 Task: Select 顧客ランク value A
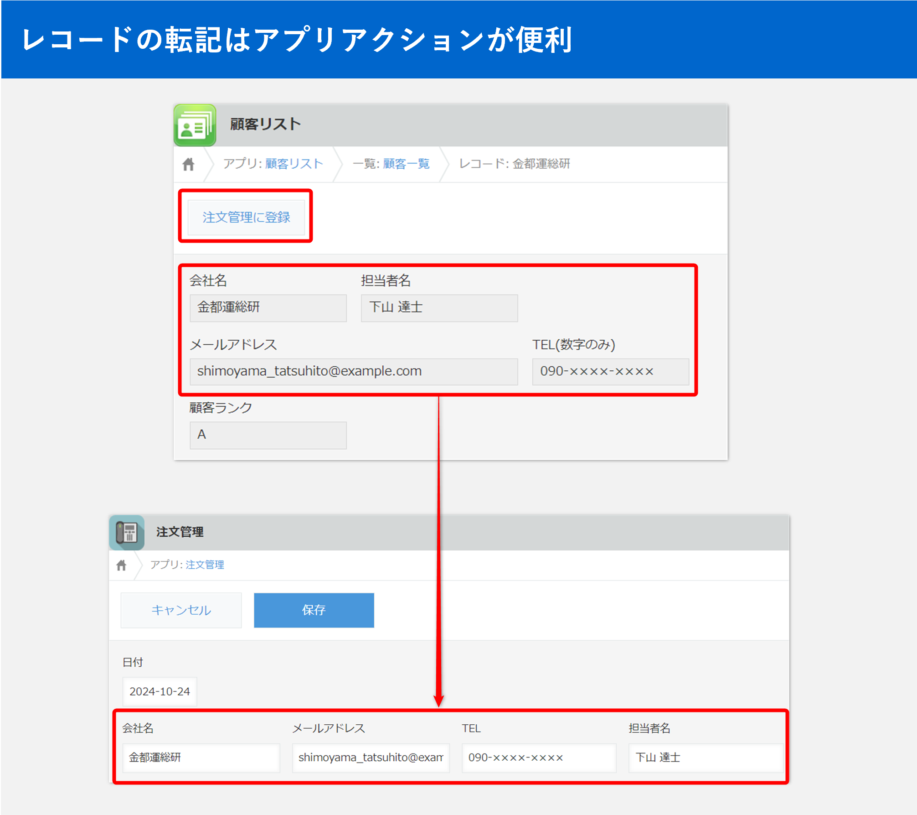[x=268, y=435]
